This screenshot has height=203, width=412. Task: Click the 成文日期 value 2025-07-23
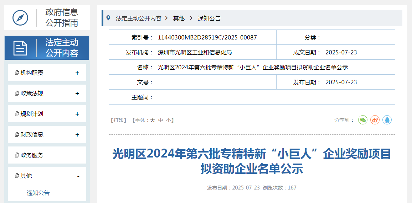[341, 52]
